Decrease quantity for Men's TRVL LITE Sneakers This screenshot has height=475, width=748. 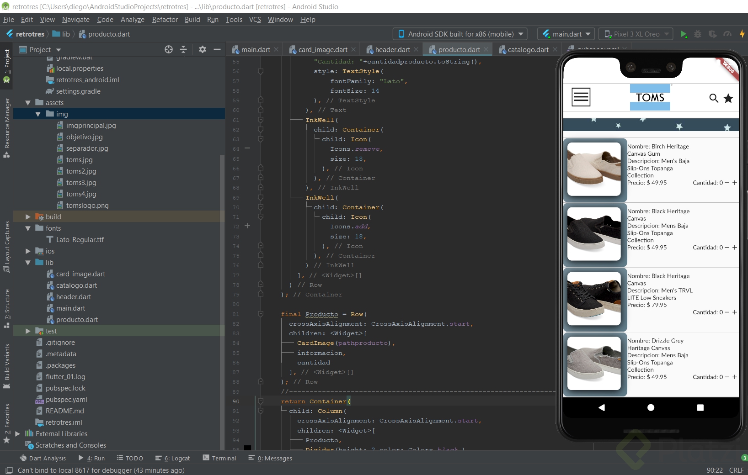[x=727, y=312]
